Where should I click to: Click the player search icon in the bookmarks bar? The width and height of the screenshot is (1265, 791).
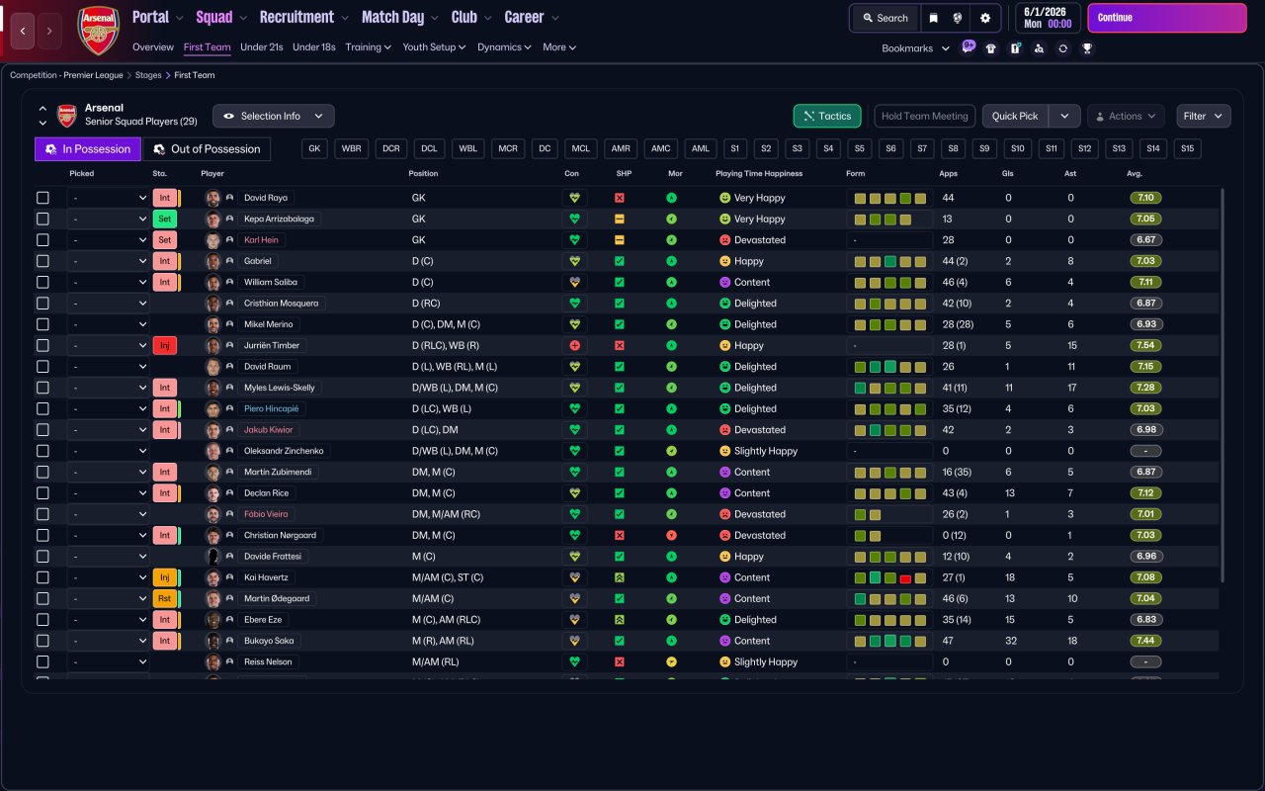[x=1039, y=48]
